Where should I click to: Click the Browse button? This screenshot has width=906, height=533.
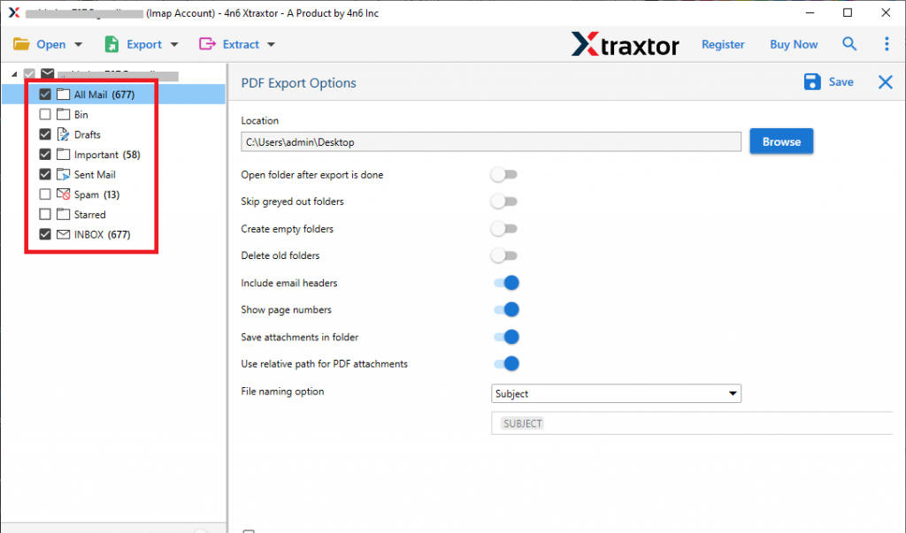[x=781, y=141]
